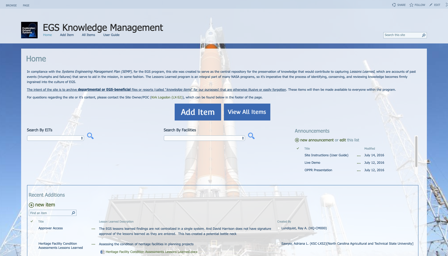Select all items via Title column checkmark
This screenshot has width=448, height=256.
pyautogui.click(x=32, y=221)
